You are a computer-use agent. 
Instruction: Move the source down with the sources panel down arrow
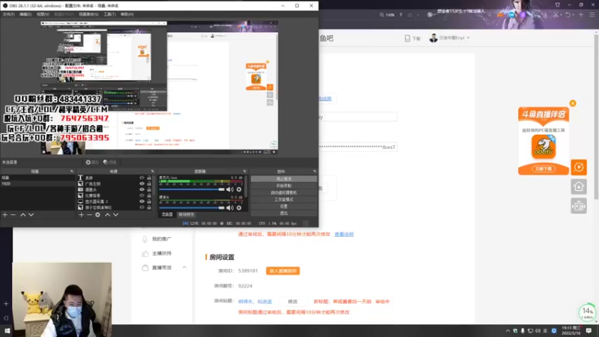tap(116, 215)
